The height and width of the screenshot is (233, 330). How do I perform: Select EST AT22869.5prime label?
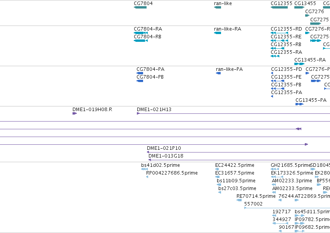coord(312,196)
